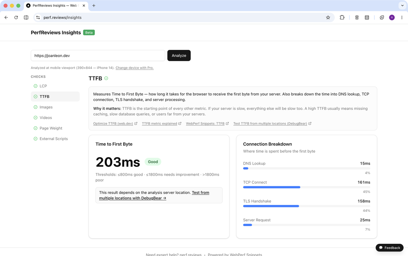Screen dimensions: 408x256
Task: Open the External Scripts check
Action: click(55, 139)
